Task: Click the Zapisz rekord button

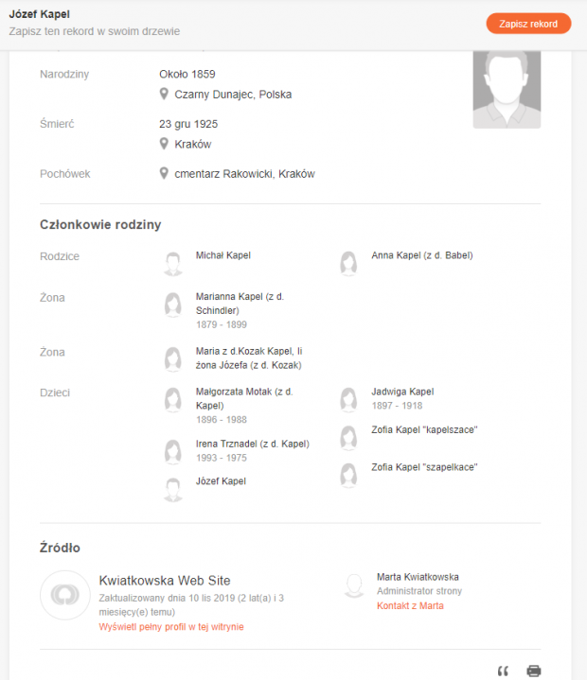Action: pyautogui.click(x=528, y=24)
